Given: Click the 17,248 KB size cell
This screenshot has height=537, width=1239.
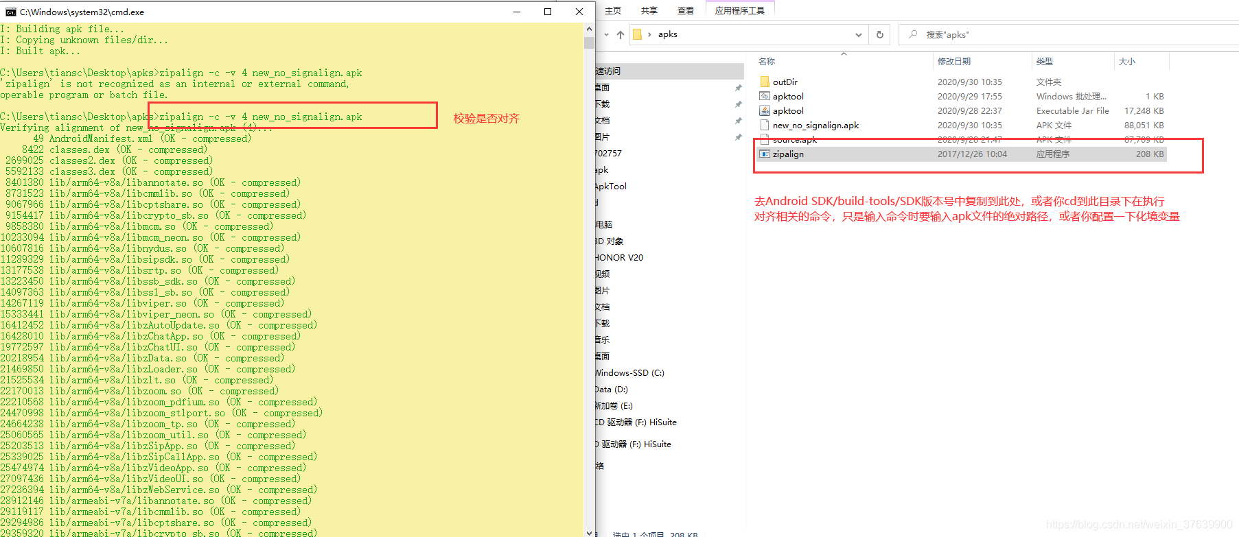Looking at the screenshot, I should tap(1144, 110).
